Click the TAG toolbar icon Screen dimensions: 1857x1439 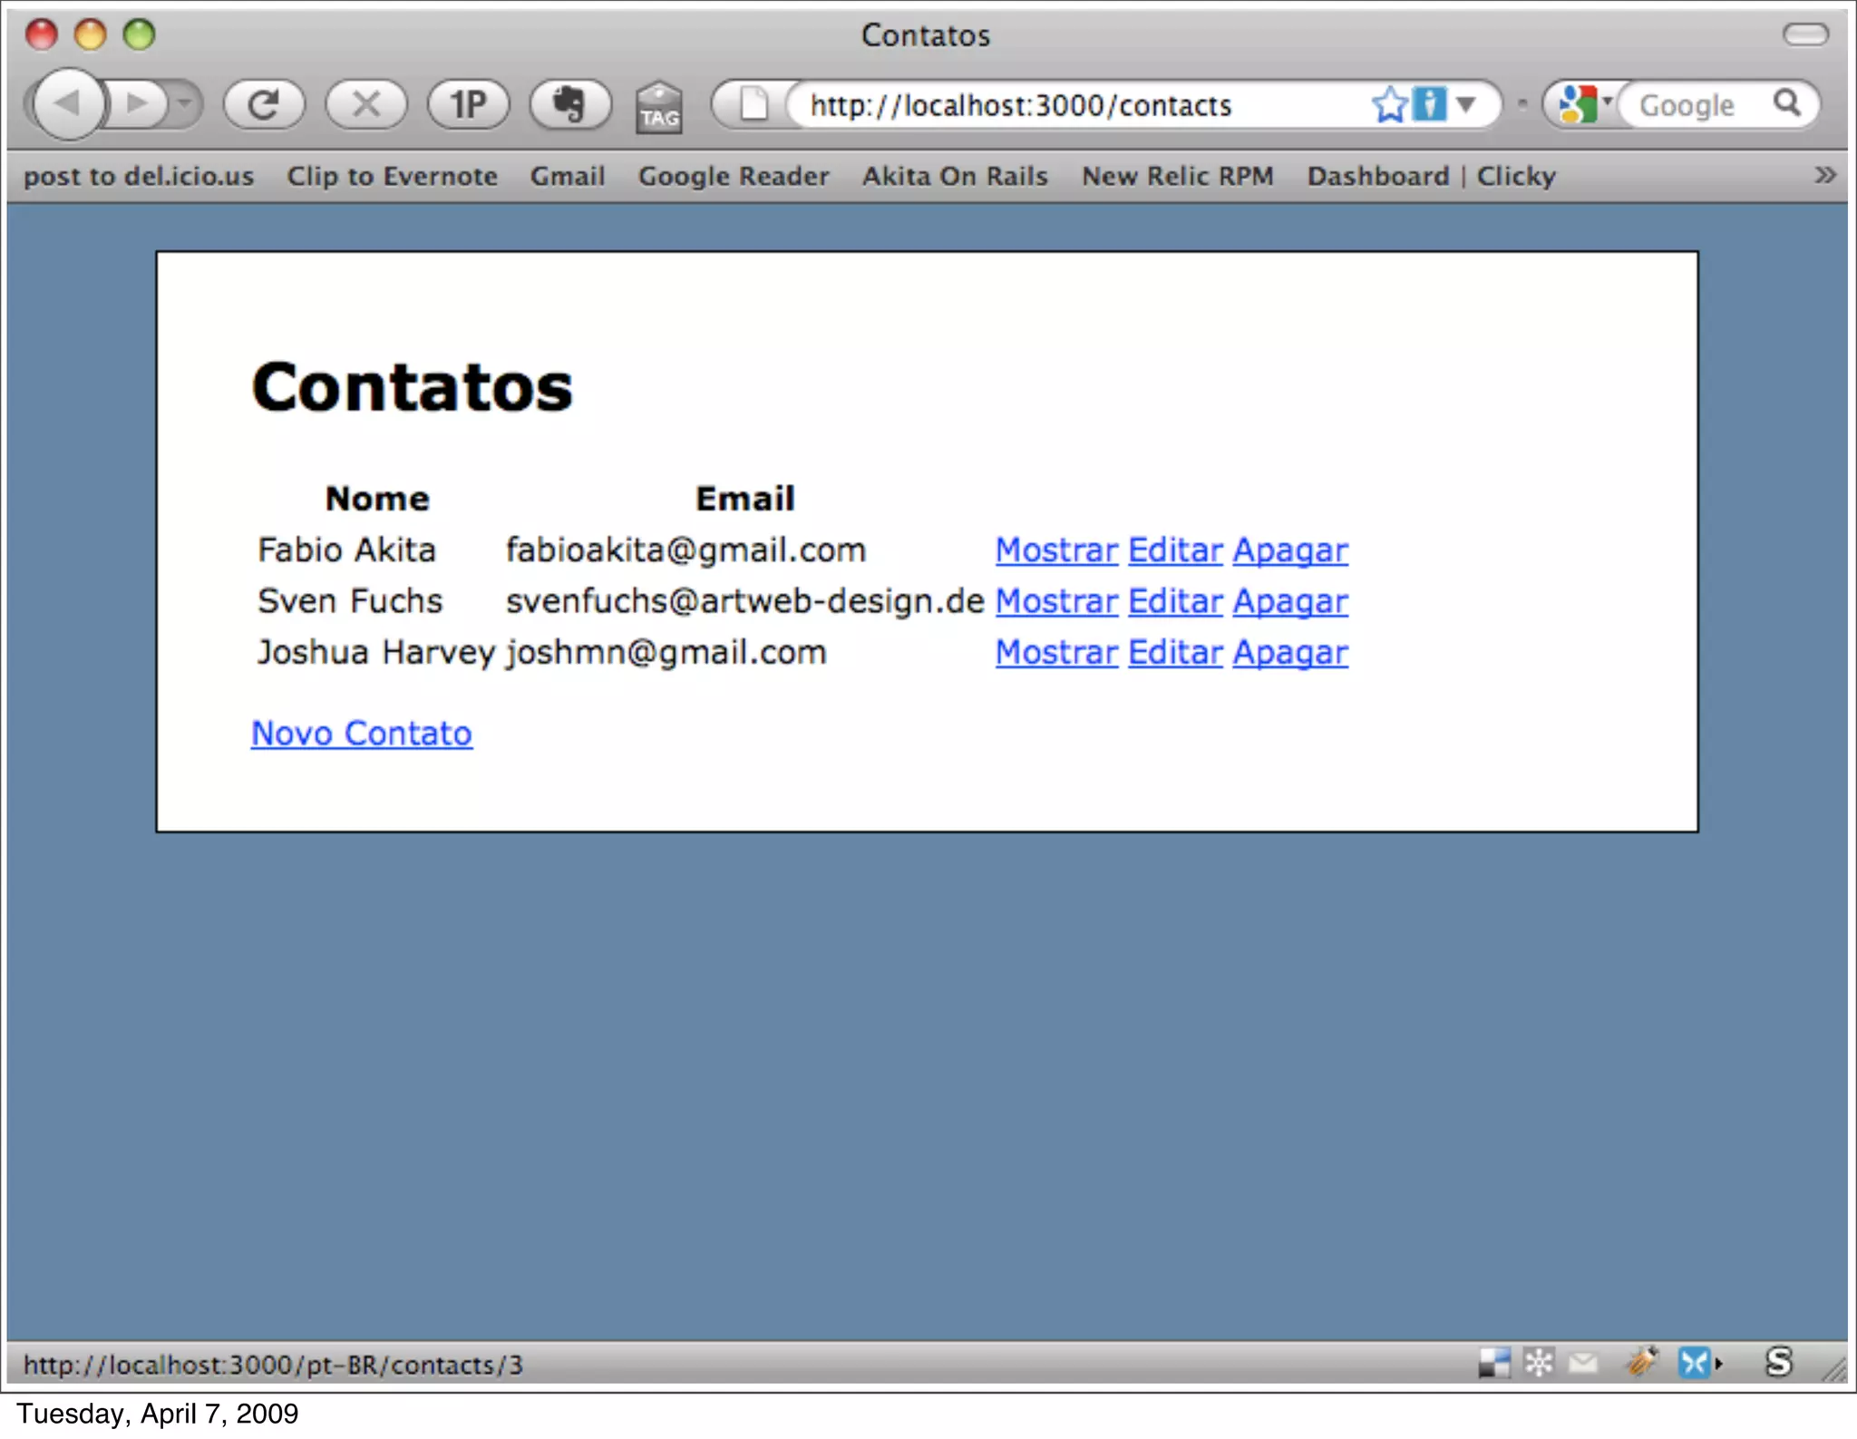coord(659,108)
